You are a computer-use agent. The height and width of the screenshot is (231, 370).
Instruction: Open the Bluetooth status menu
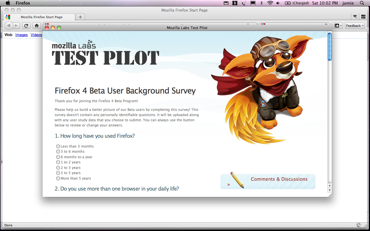click(262, 3)
